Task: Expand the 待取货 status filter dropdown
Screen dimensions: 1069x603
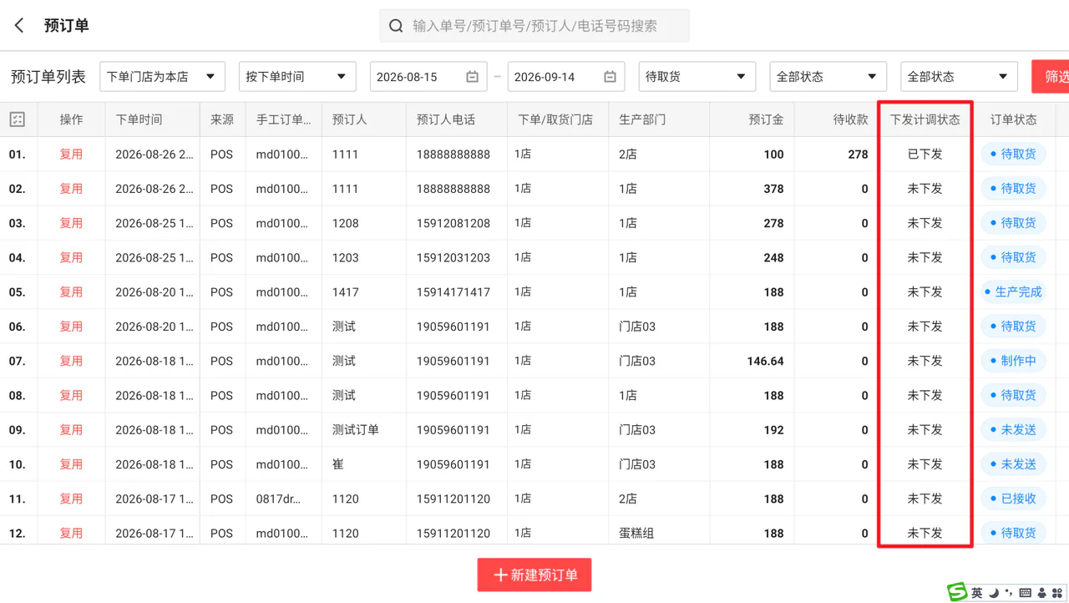Action: [x=697, y=77]
